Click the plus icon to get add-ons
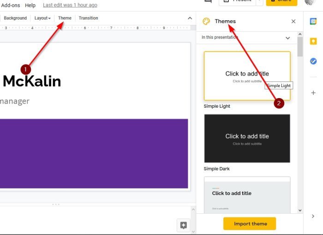This screenshot has width=323, height=235. 313,93
